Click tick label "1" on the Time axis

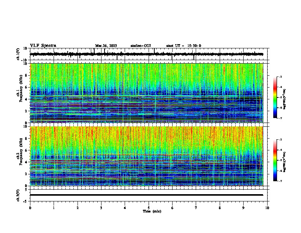click(x=54, y=208)
